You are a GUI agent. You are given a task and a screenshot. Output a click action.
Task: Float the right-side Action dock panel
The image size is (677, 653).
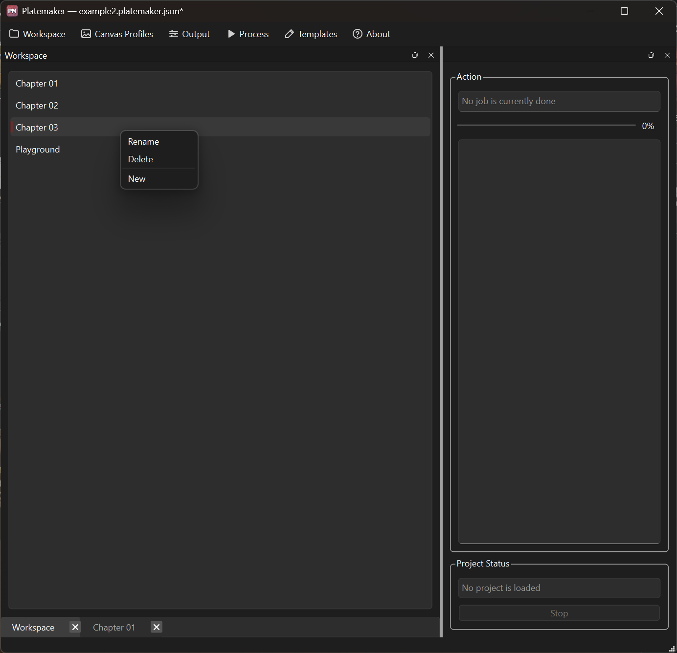651,55
